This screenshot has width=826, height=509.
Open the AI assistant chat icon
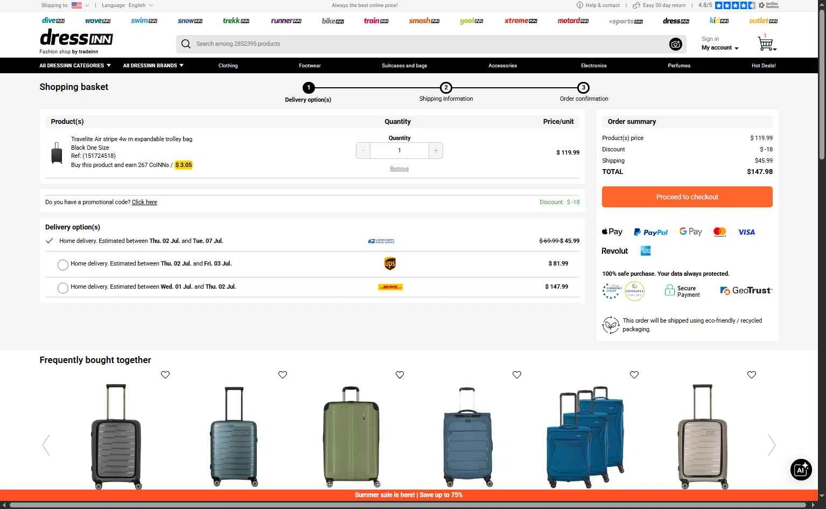[x=801, y=469]
